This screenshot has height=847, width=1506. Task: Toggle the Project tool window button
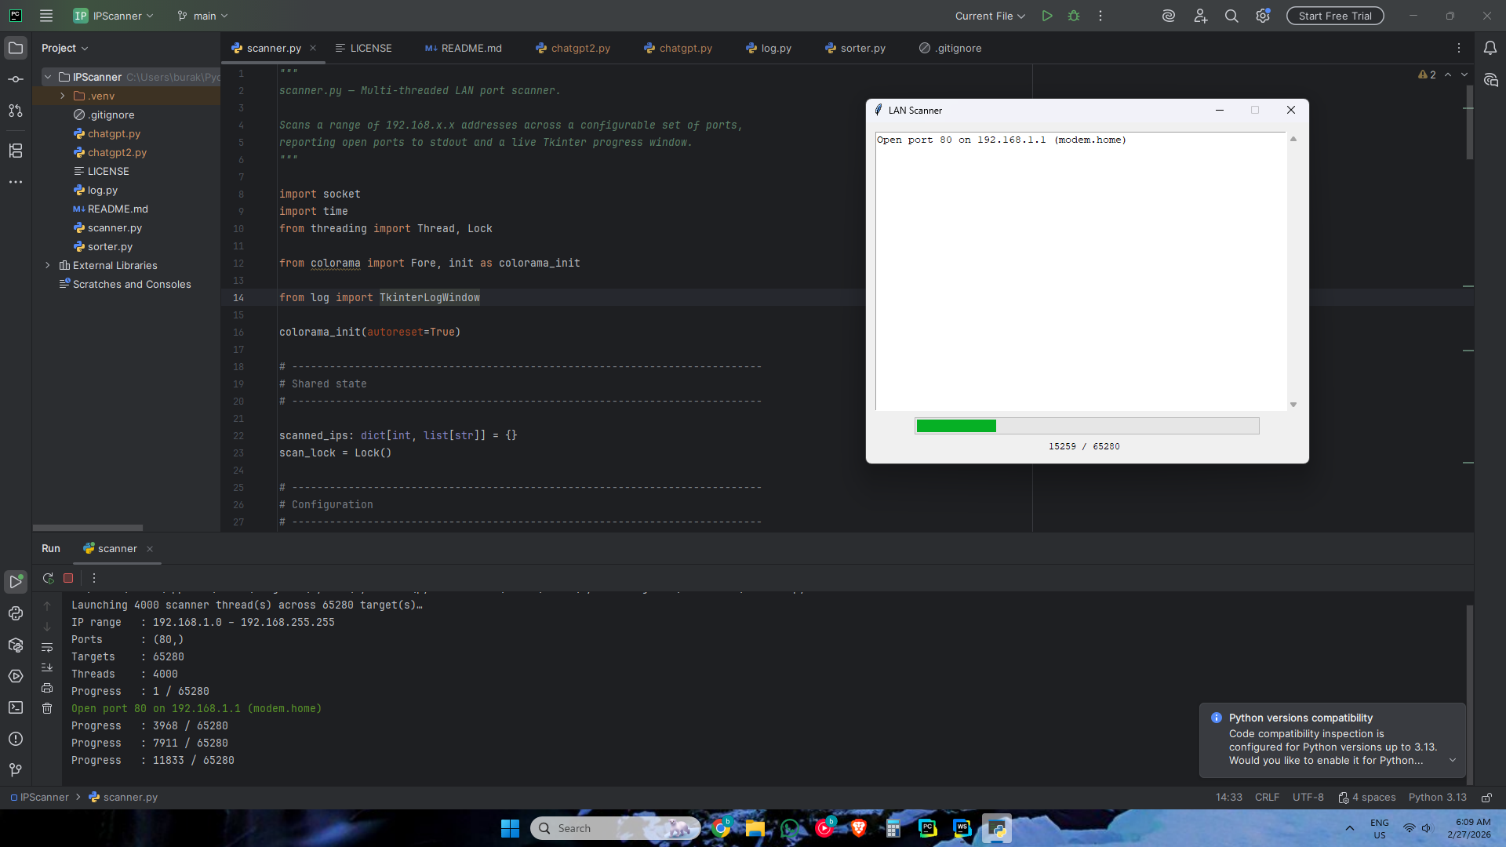coord(16,48)
